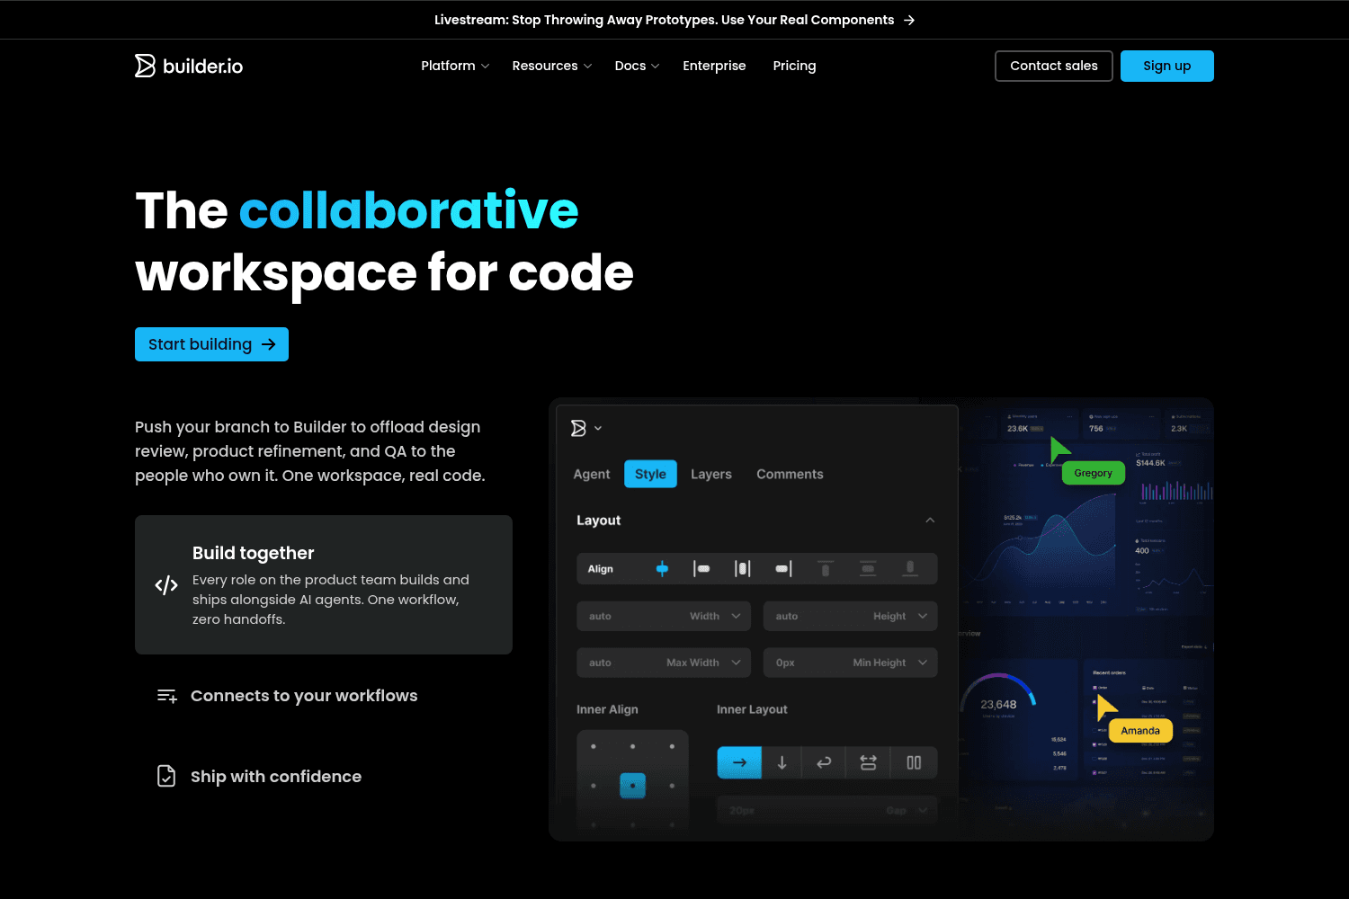This screenshot has width=1349, height=899.
Task: Choose the wrap layout icon
Action: pos(824,762)
